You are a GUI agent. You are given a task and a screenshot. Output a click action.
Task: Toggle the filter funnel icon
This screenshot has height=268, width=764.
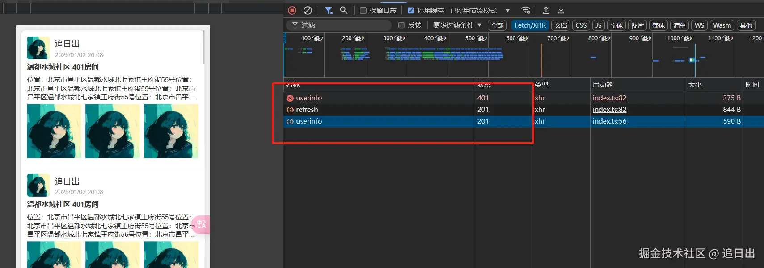click(329, 10)
